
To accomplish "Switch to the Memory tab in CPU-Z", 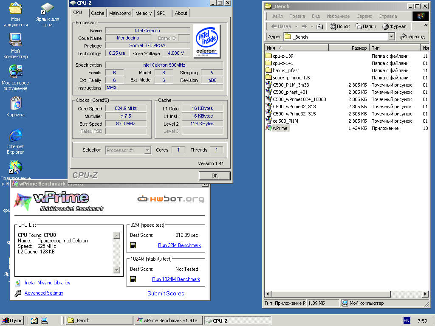I will [x=144, y=13].
